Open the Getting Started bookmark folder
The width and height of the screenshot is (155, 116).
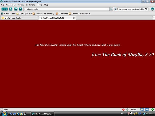(x=24, y=14)
